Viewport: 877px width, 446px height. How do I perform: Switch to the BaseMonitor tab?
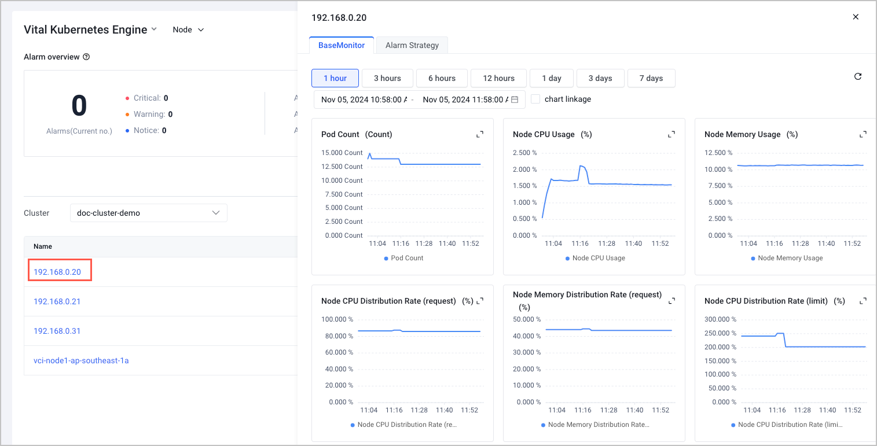[x=342, y=45]
